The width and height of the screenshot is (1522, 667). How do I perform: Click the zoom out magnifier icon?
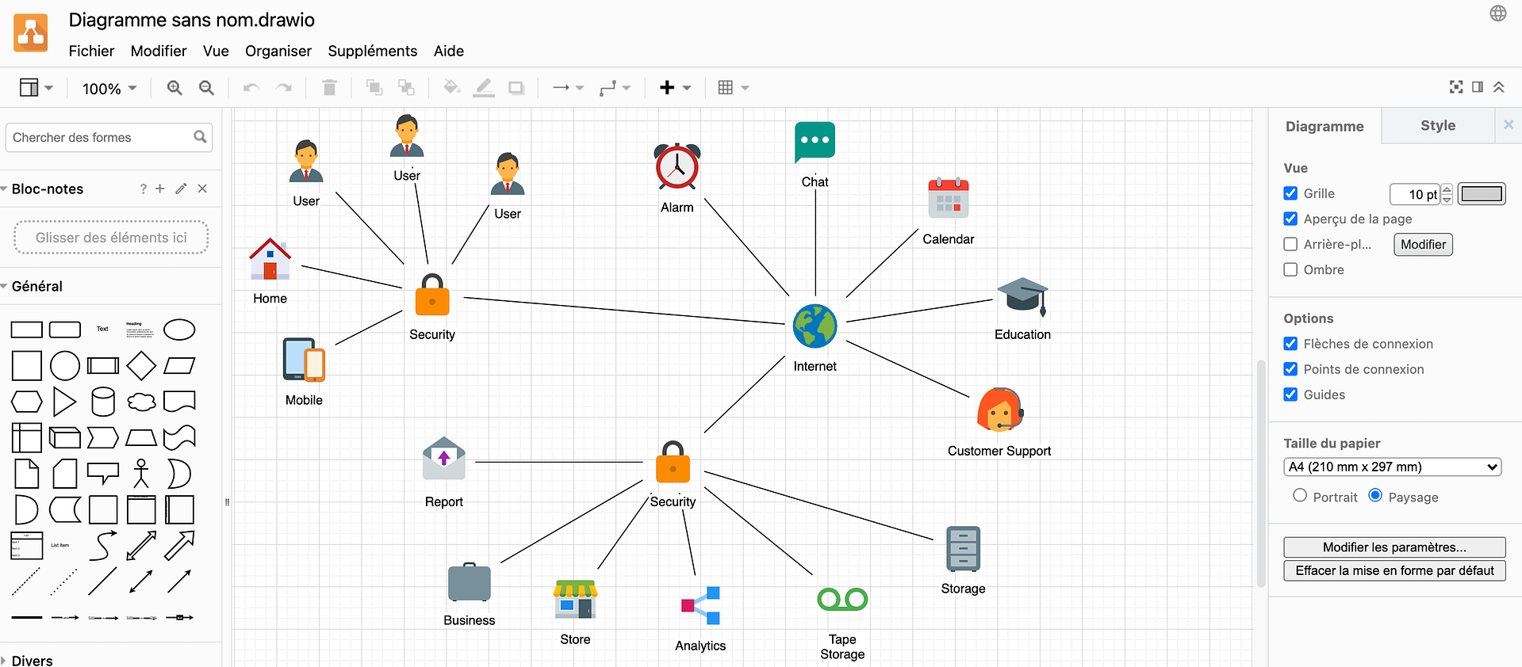(x=206, y=88)
